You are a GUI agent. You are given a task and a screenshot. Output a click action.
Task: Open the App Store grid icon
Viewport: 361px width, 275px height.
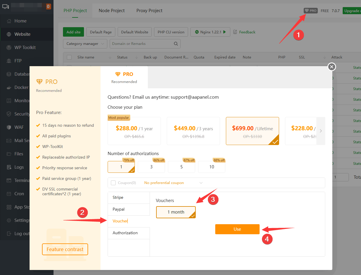tap(9, 207)
